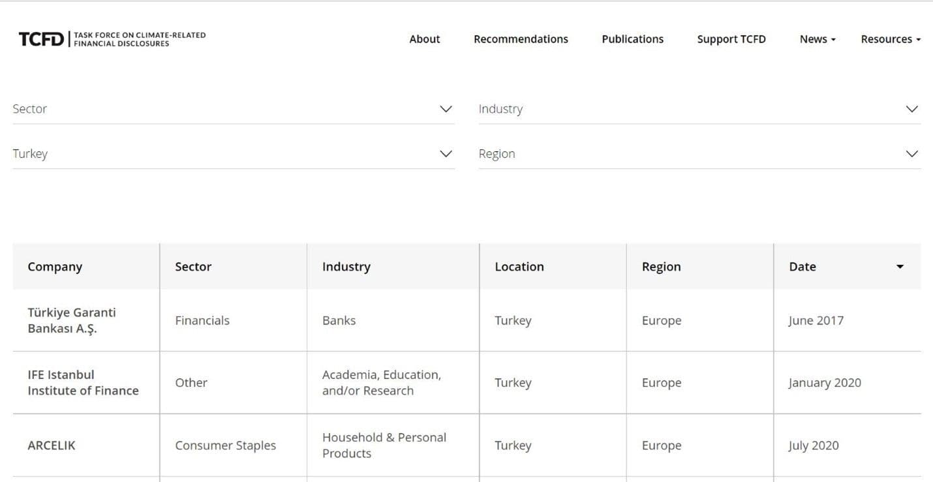The width and height of the screenshot is (933, 482).
Task: Click the Industry column header
Action: coord(346,267)
